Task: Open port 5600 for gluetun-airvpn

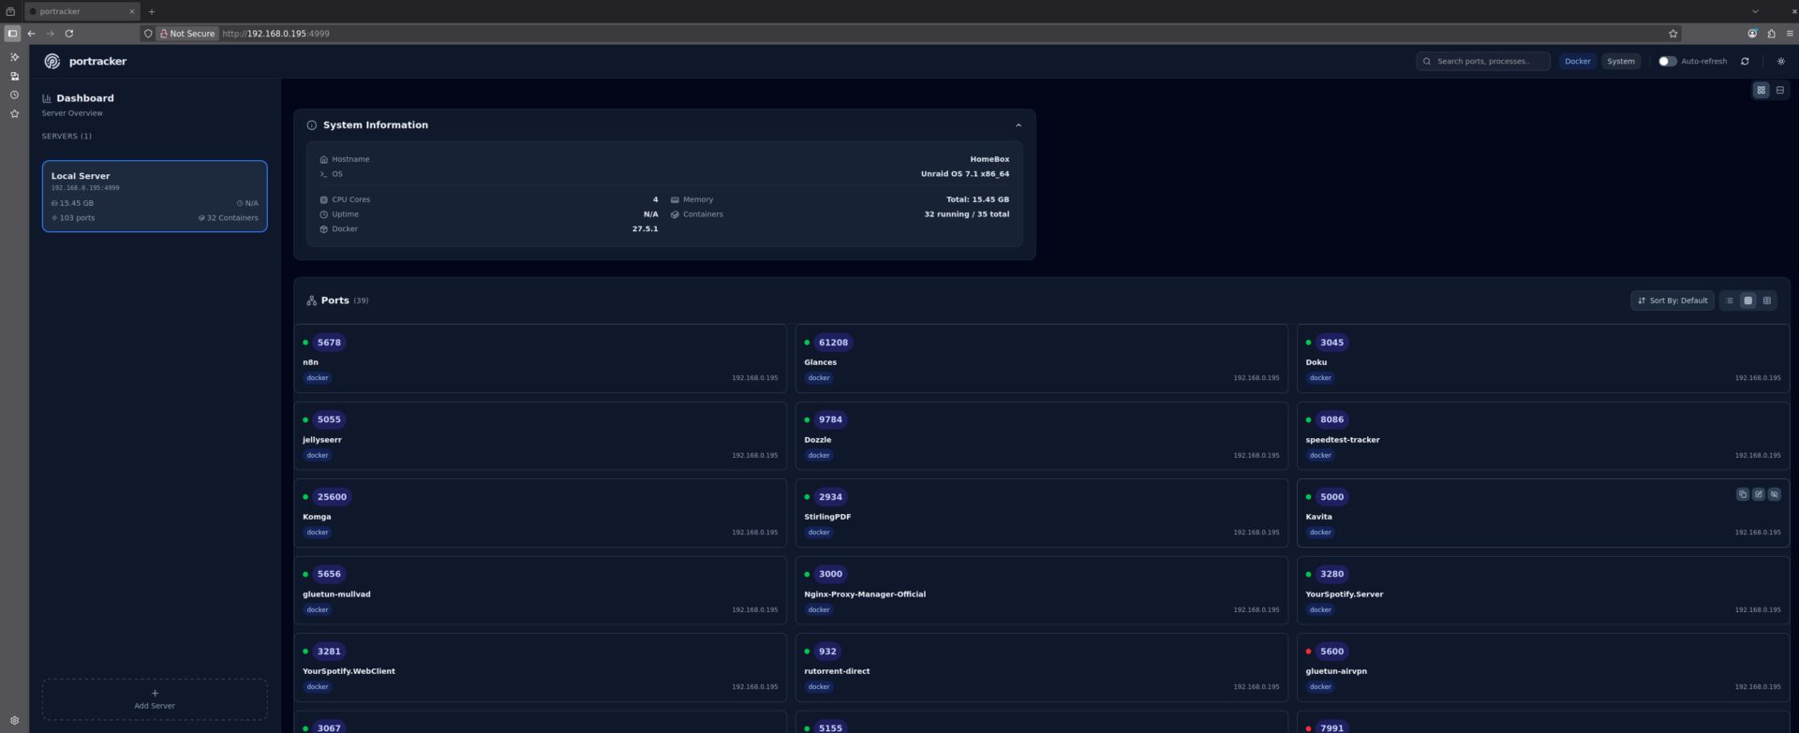Action: coord(1331,652)
